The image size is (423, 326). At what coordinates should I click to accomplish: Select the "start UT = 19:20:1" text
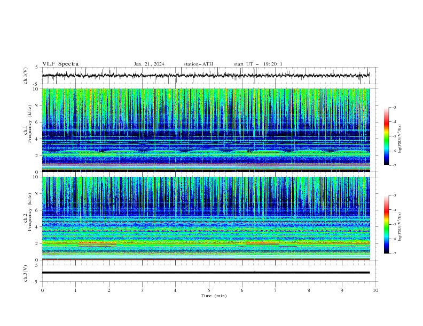coord(258,64)
